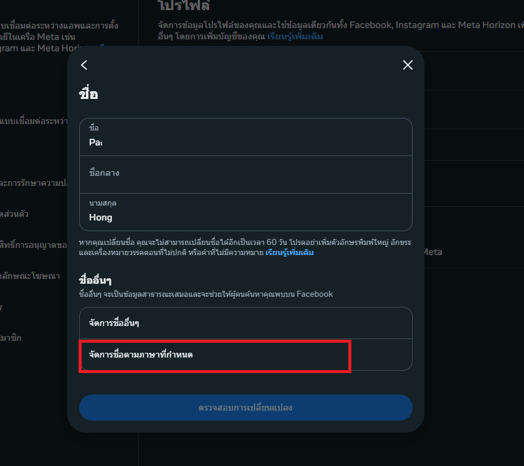
Task: Click the ตรวจสอบการเปลี่ยนแปลง button
Action: click(246, 408)
